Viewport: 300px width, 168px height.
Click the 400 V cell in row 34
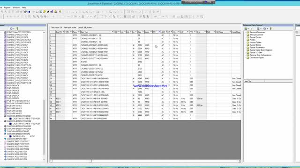(x=60, y=98)
